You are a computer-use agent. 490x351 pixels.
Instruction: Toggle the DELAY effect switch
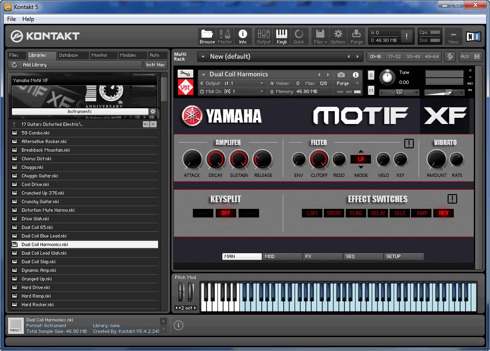tap(378, 213)
